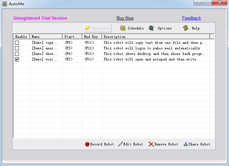Open the Buy Now link
The width and height of the screenshot is (229, 166).
[x=125, y=18]
